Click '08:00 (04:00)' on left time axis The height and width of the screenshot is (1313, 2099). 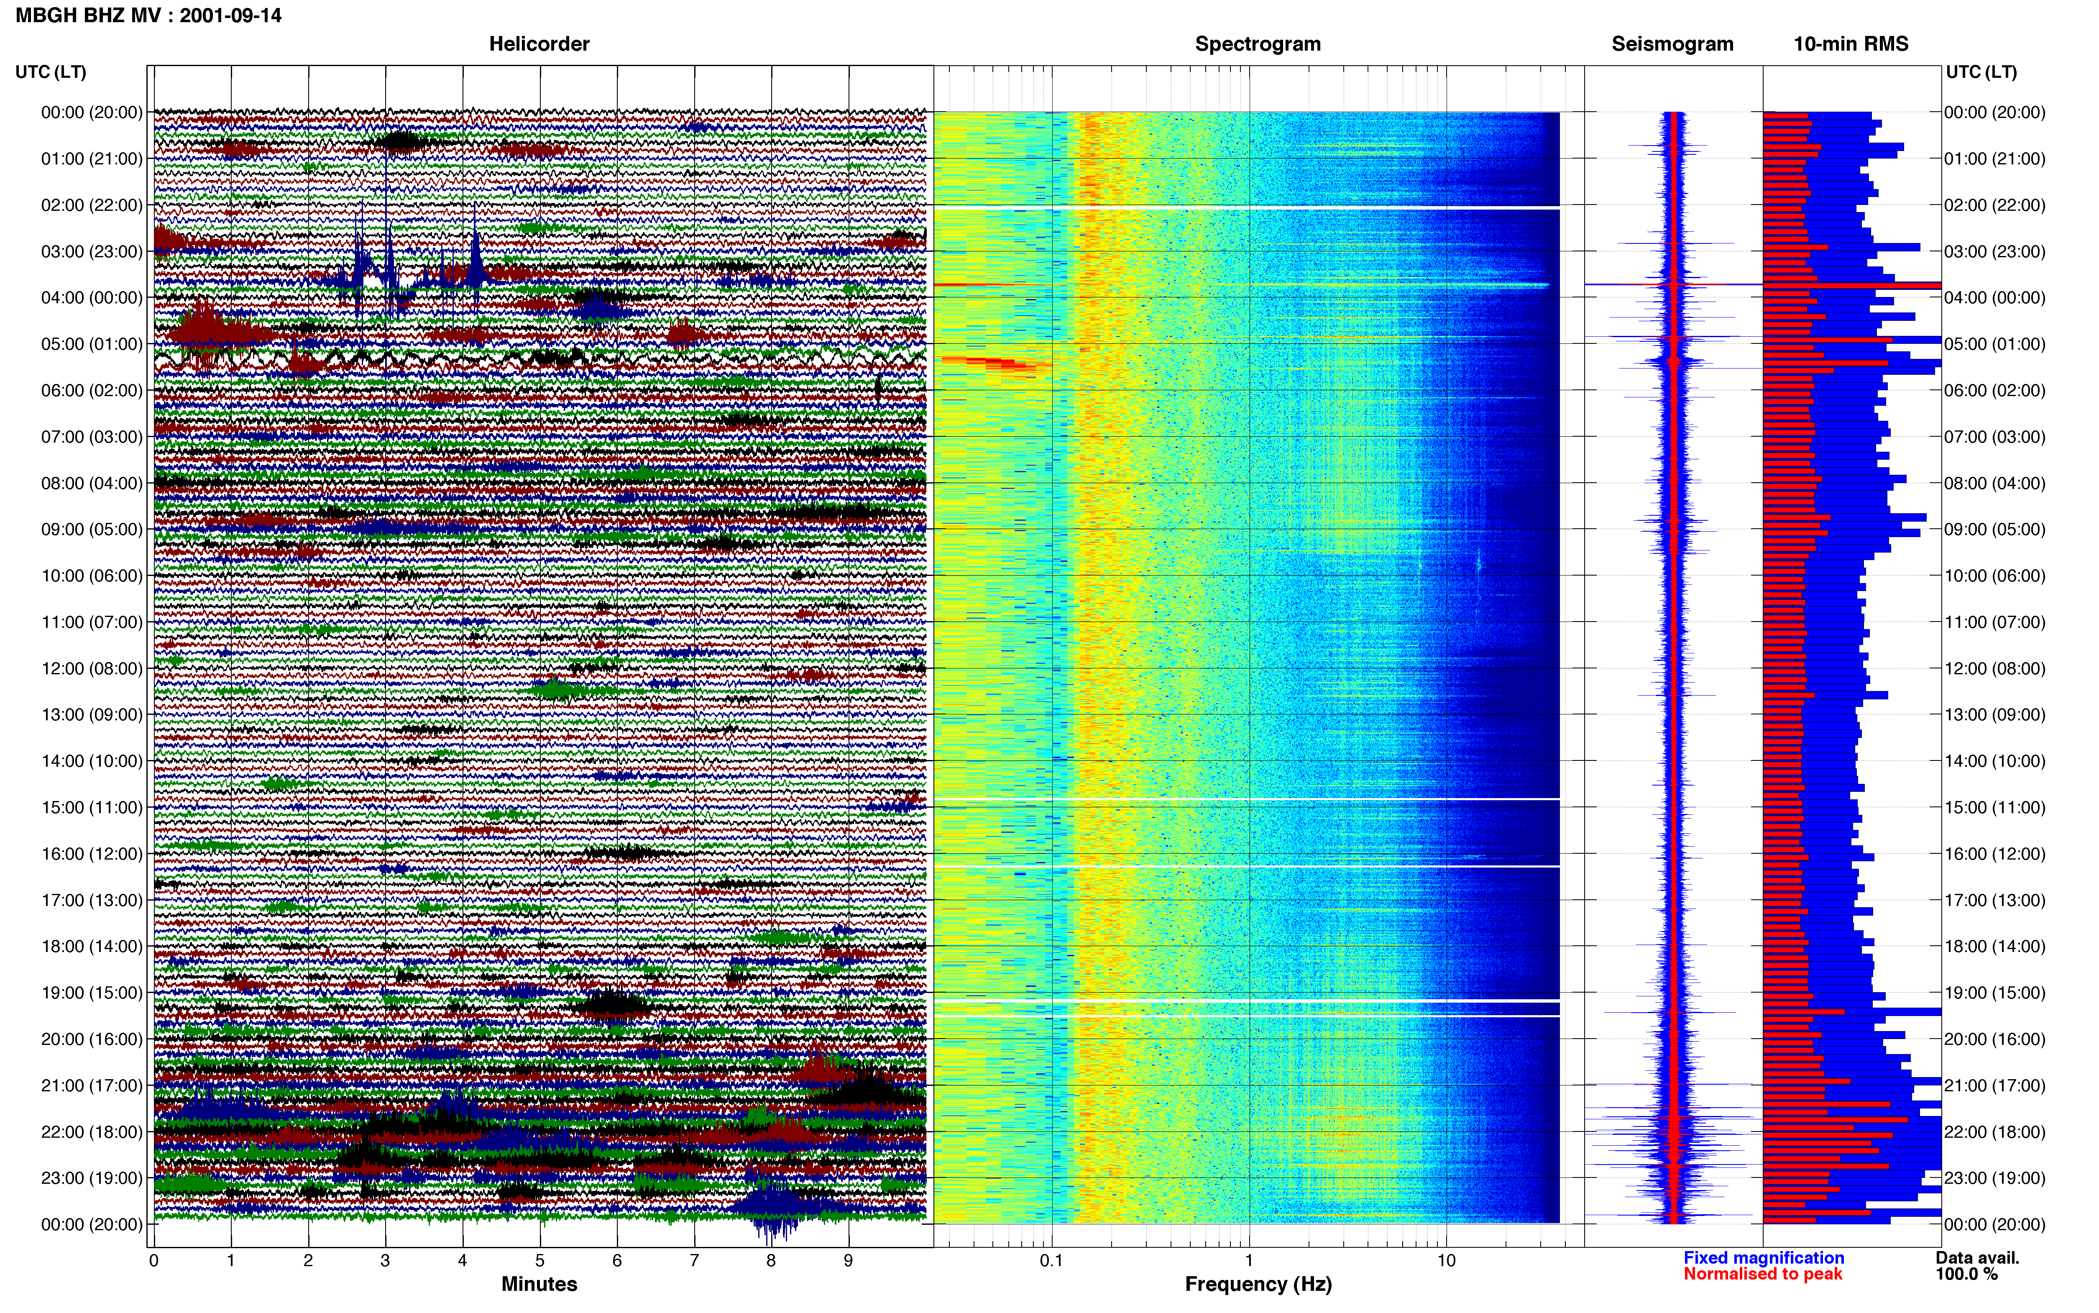92,483
